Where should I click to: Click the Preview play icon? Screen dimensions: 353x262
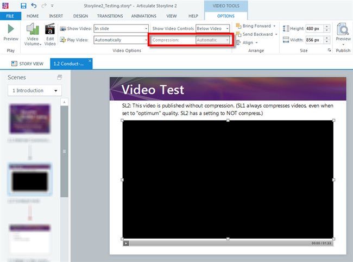[x=10, y=29]
